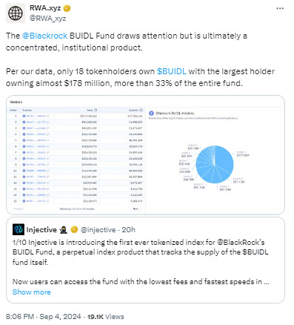The width and height of the screenshot is (294, 325).
Task: Follow the @Blackrock mention link
Action: 44,36
